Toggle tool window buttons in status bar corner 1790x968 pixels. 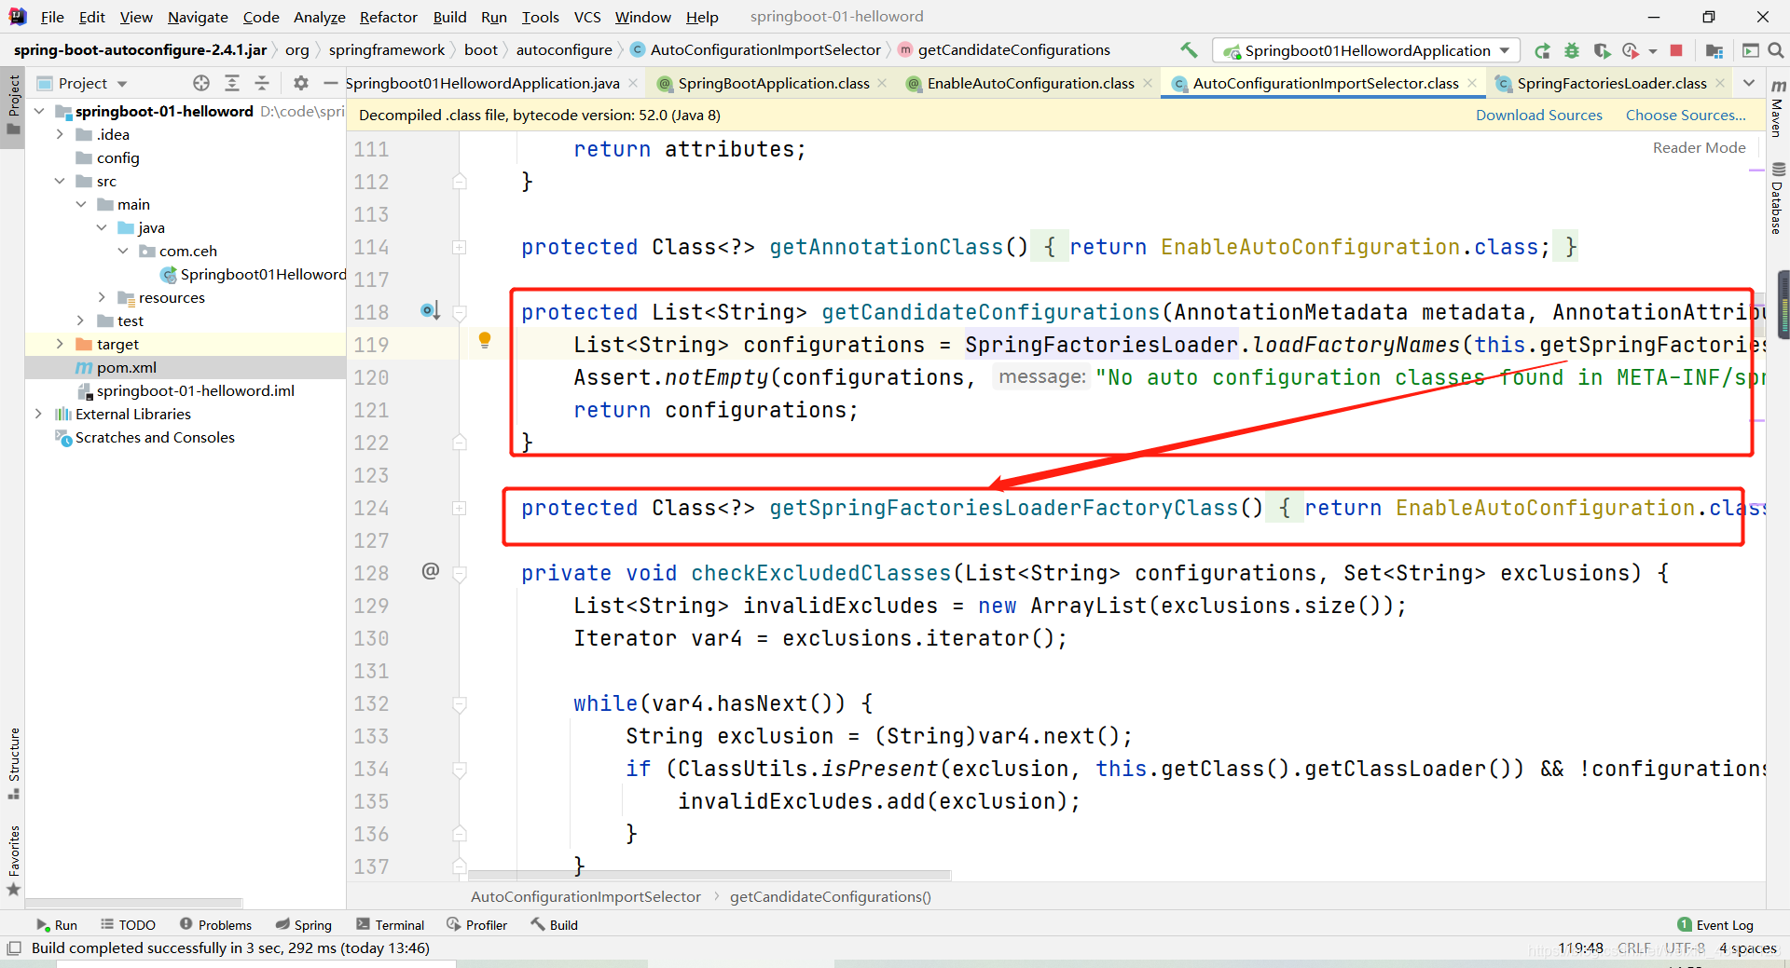pyautogui.click(x=14, y=948)
